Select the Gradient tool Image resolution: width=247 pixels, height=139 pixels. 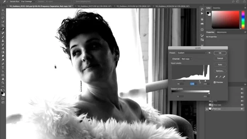(x=3, y=52)
